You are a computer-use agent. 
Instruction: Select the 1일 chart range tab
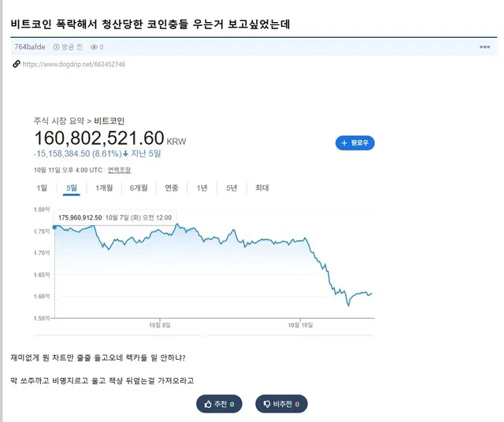(x=42, y=187)
